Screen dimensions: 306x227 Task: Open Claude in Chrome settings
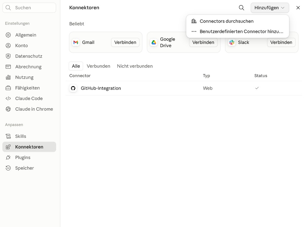(29, 109)
